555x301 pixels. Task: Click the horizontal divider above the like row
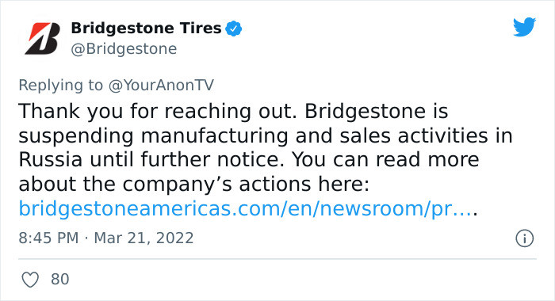click(277, 259)
